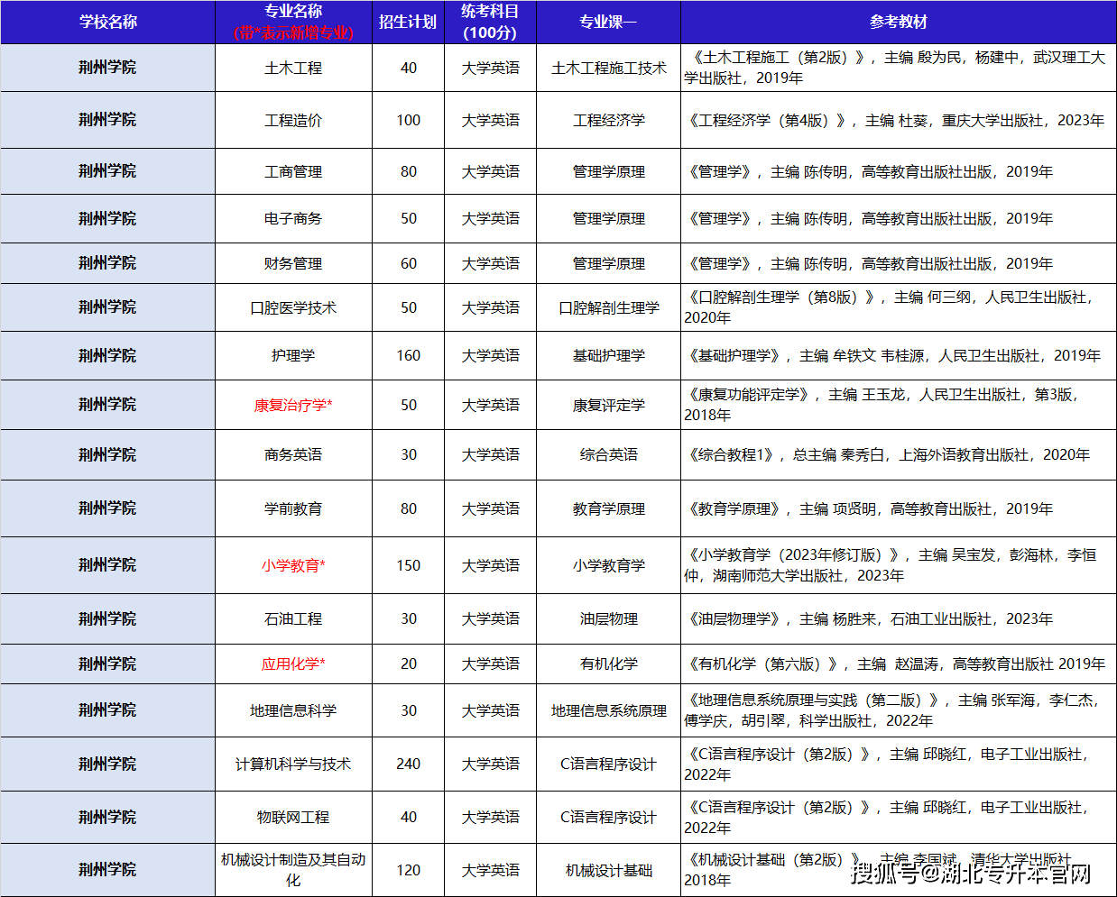Viewport: 1117px width, 897px height.
Task: Select the 石油工程 major cell
Action: 293,618
